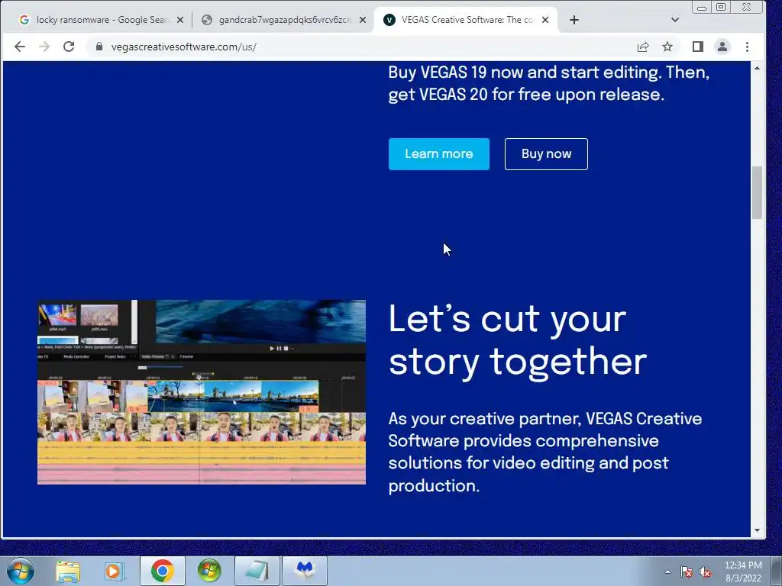Image resolution: width=782 pixels, height=586 pixels.
Task: Close the gandcrab tab
Action: 363,20
